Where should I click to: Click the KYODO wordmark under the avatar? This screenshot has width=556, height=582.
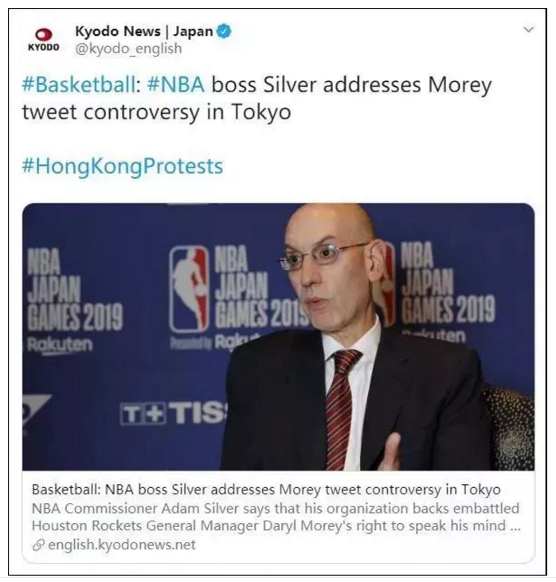(x=44, y=47)
